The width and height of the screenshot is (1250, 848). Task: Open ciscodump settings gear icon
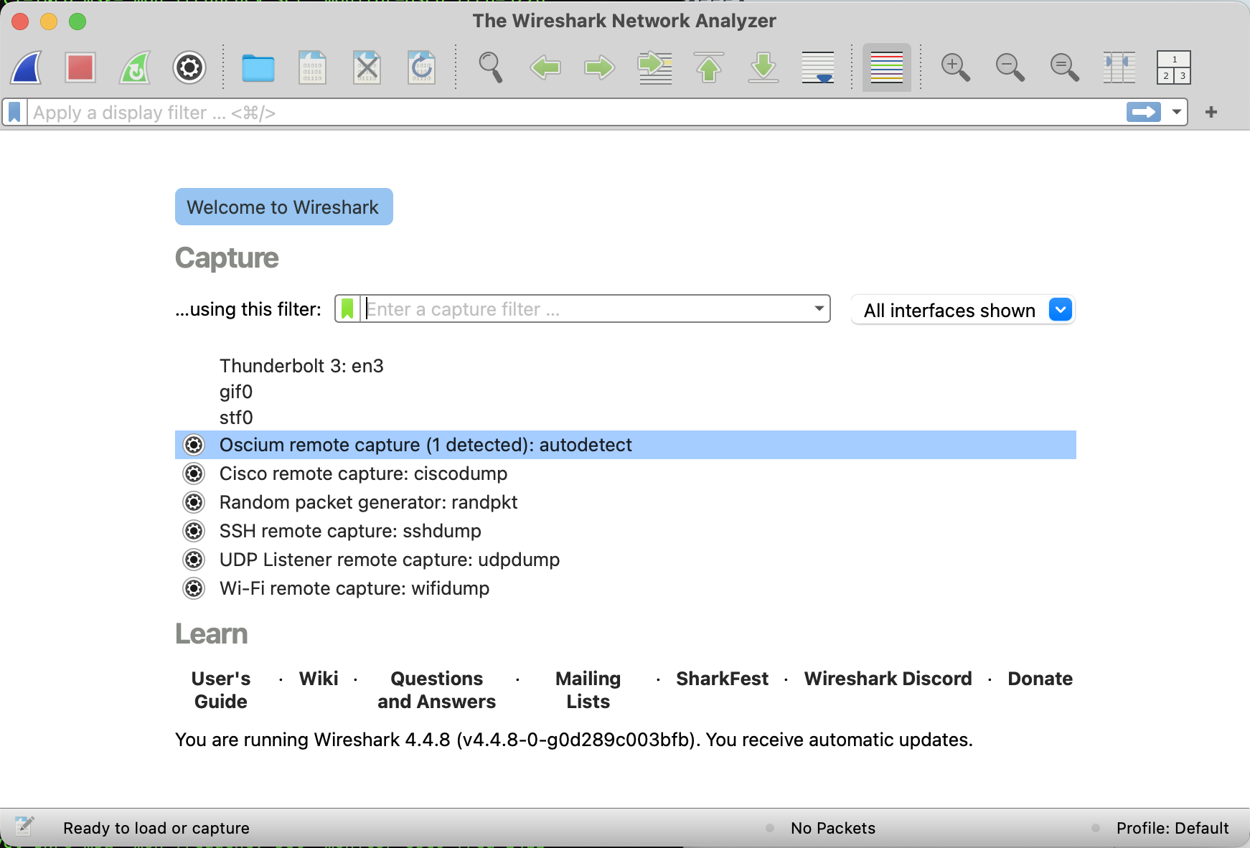coord(194,474)
